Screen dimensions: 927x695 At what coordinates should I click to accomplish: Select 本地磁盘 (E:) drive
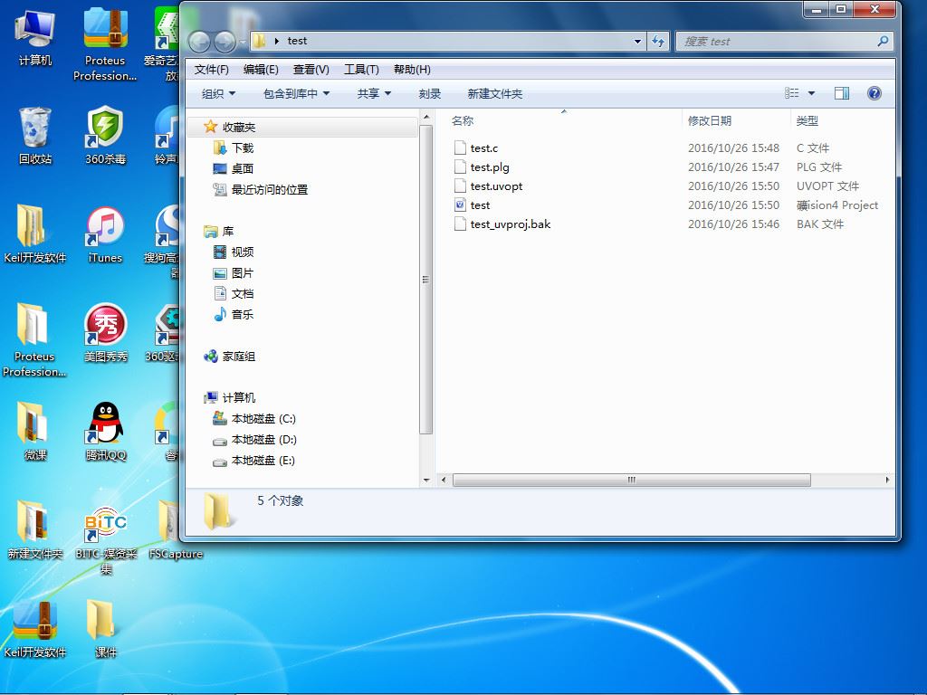coord(263,461)
